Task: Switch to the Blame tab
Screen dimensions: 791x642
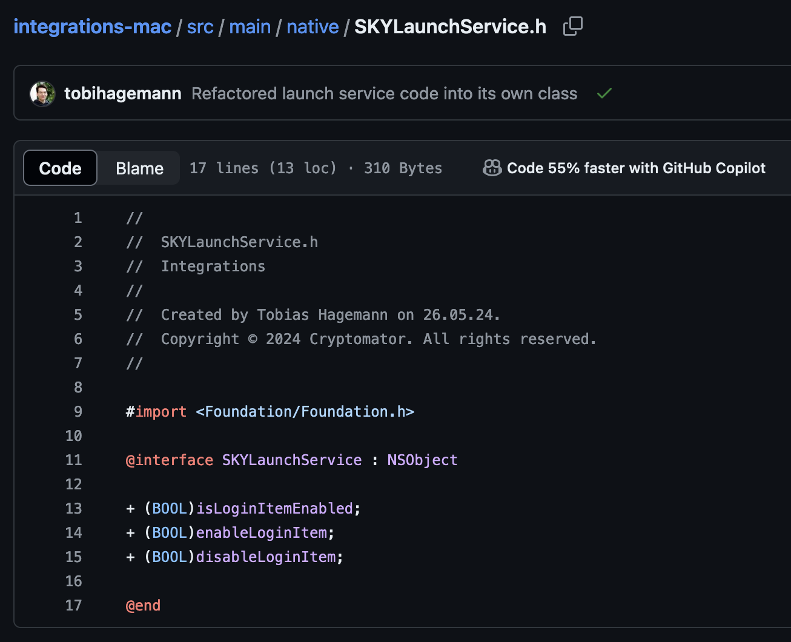Action: (139, 168)
